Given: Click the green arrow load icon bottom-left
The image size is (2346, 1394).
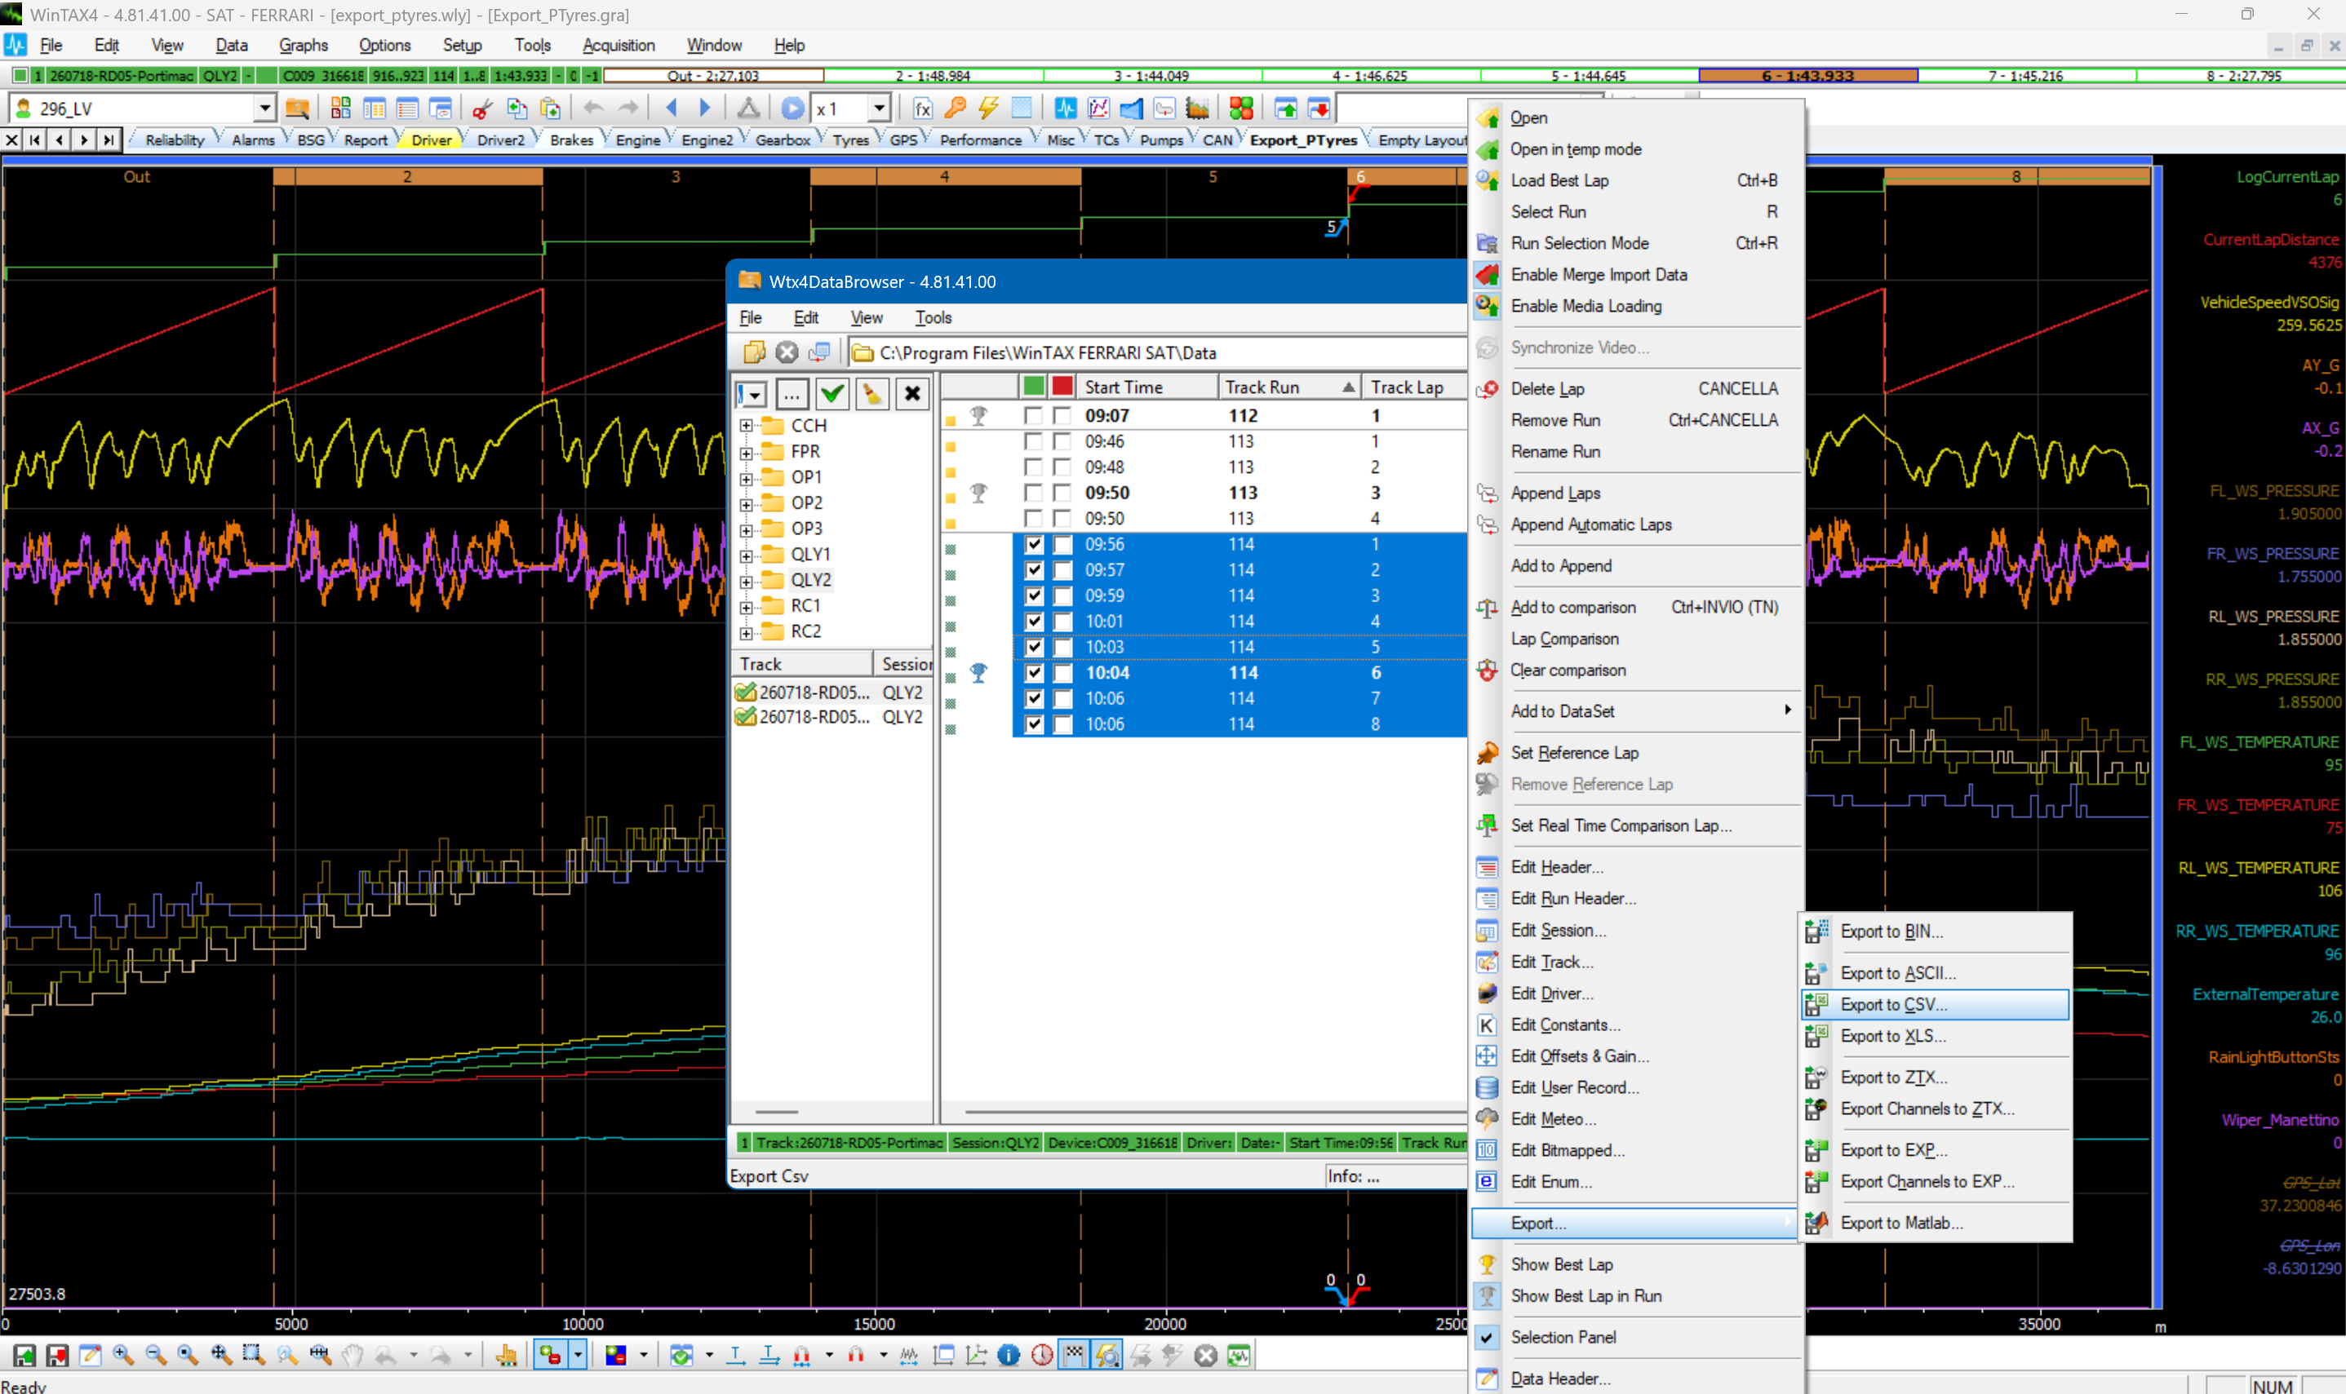Looking at the screenshot, I should pyautogui.click(x=24, y=1355).
